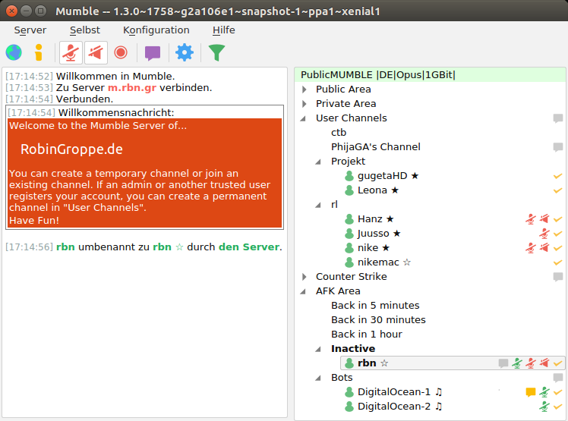The height and width of the screenshot is (421, 568).
Task: Click Hanz's red muted microphone icon
Action: pos(531,219)
